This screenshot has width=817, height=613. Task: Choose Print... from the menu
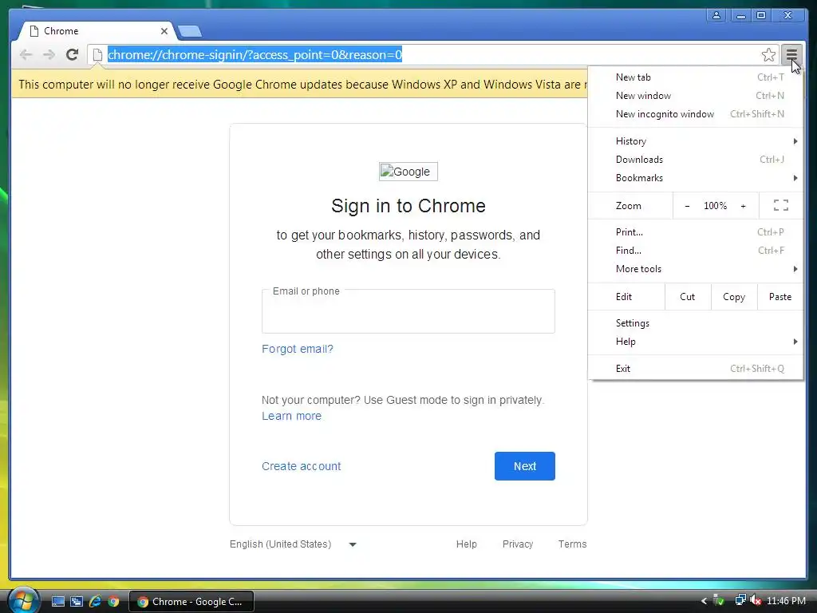point(696,232)
